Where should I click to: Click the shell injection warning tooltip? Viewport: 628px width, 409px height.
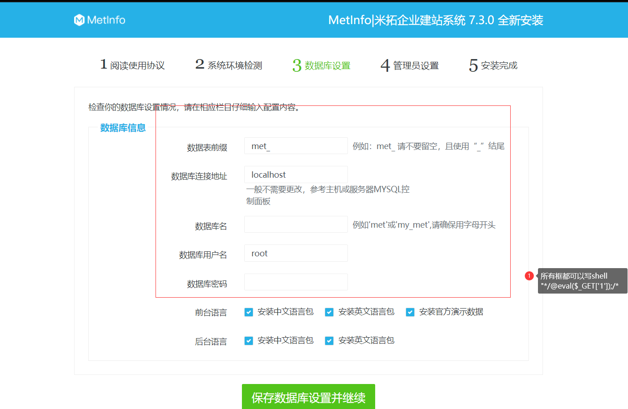pyautogui.click(x=582, y=280)
